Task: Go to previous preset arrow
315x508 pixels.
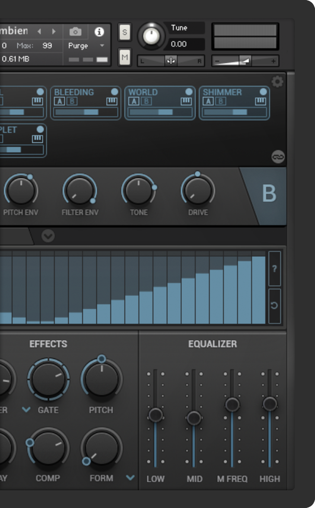Action: coord(39,31)
